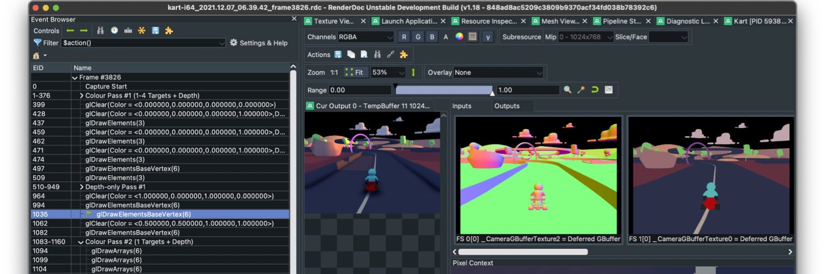
Task: Click the house icon below the filter
Action: 36,55
